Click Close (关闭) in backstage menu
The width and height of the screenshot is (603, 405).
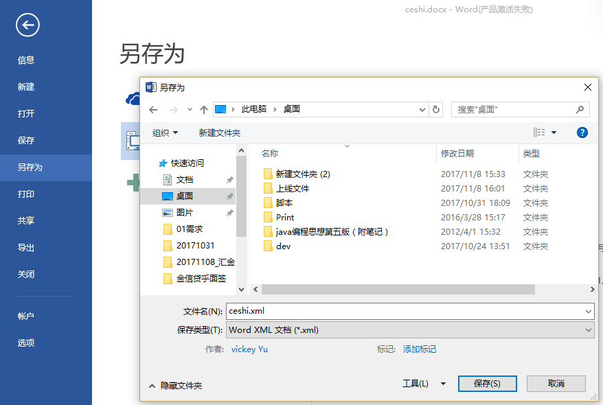pos(26,275)
